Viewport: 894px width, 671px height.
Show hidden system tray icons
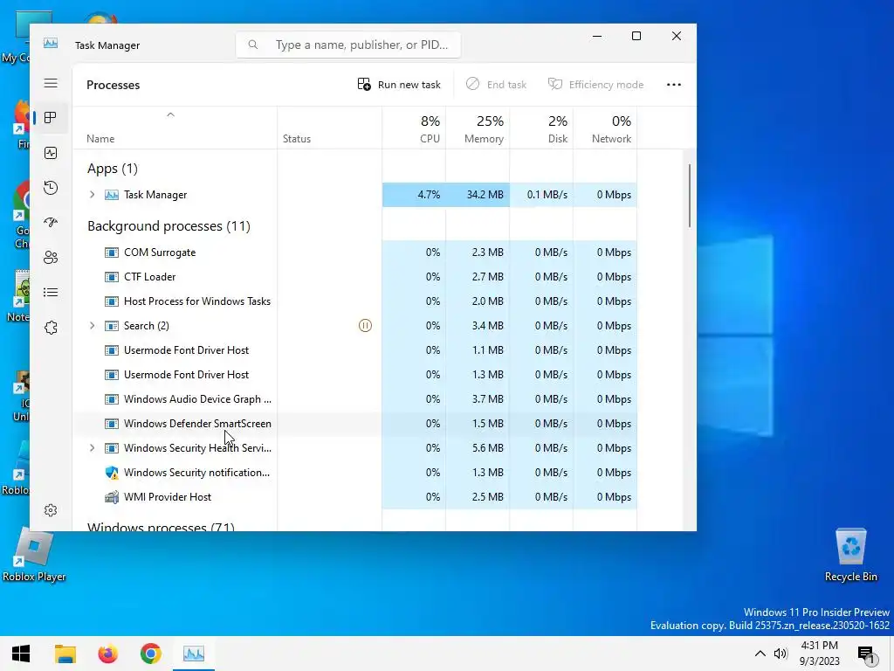tap(760, 654)
